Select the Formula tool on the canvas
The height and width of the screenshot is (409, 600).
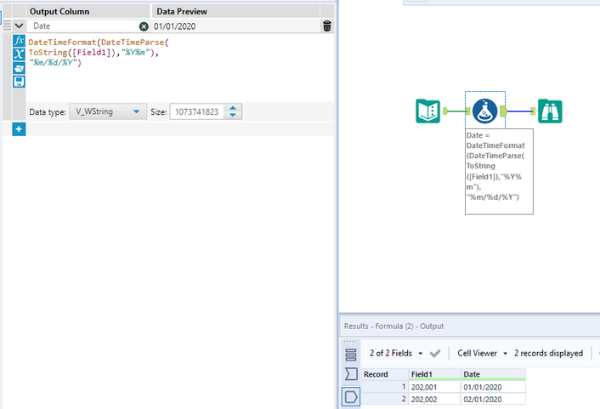484,111
